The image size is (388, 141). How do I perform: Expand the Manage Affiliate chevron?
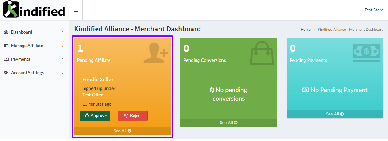click(62, 46)
